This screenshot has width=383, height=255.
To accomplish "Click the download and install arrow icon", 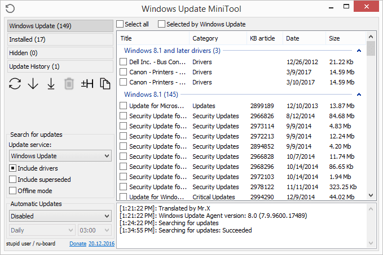I will pyautogui.click(x=51, y=84).
